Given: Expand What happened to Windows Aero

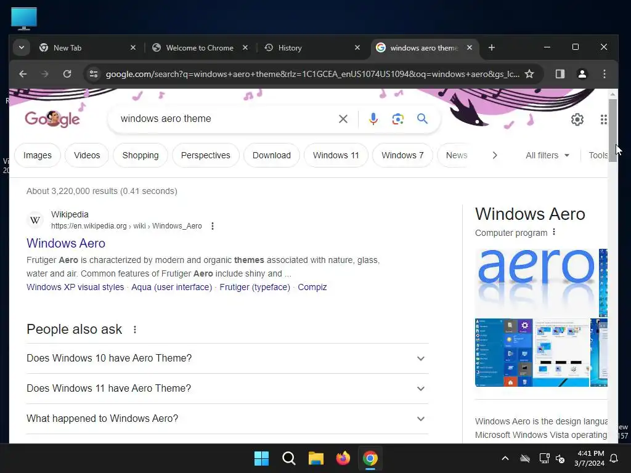Looking at the screenshot, I should [x=227, y=419].
